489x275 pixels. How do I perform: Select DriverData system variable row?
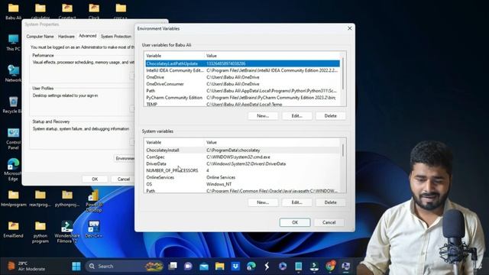243,164
